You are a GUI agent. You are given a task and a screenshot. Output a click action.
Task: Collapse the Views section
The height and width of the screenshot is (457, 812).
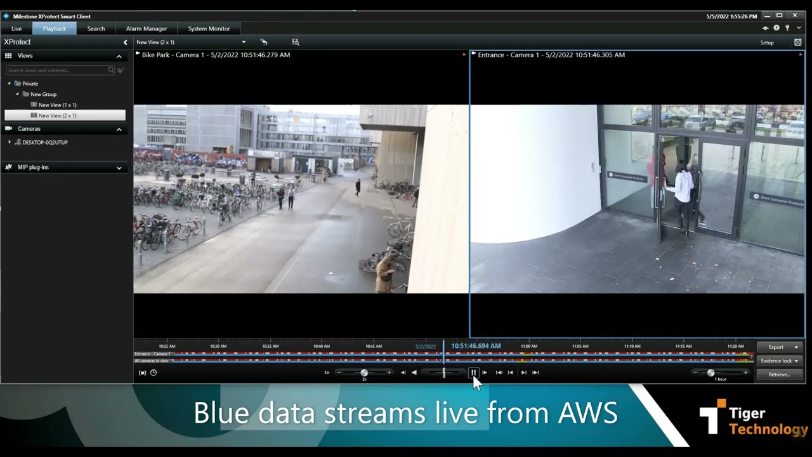click(119, 56)
